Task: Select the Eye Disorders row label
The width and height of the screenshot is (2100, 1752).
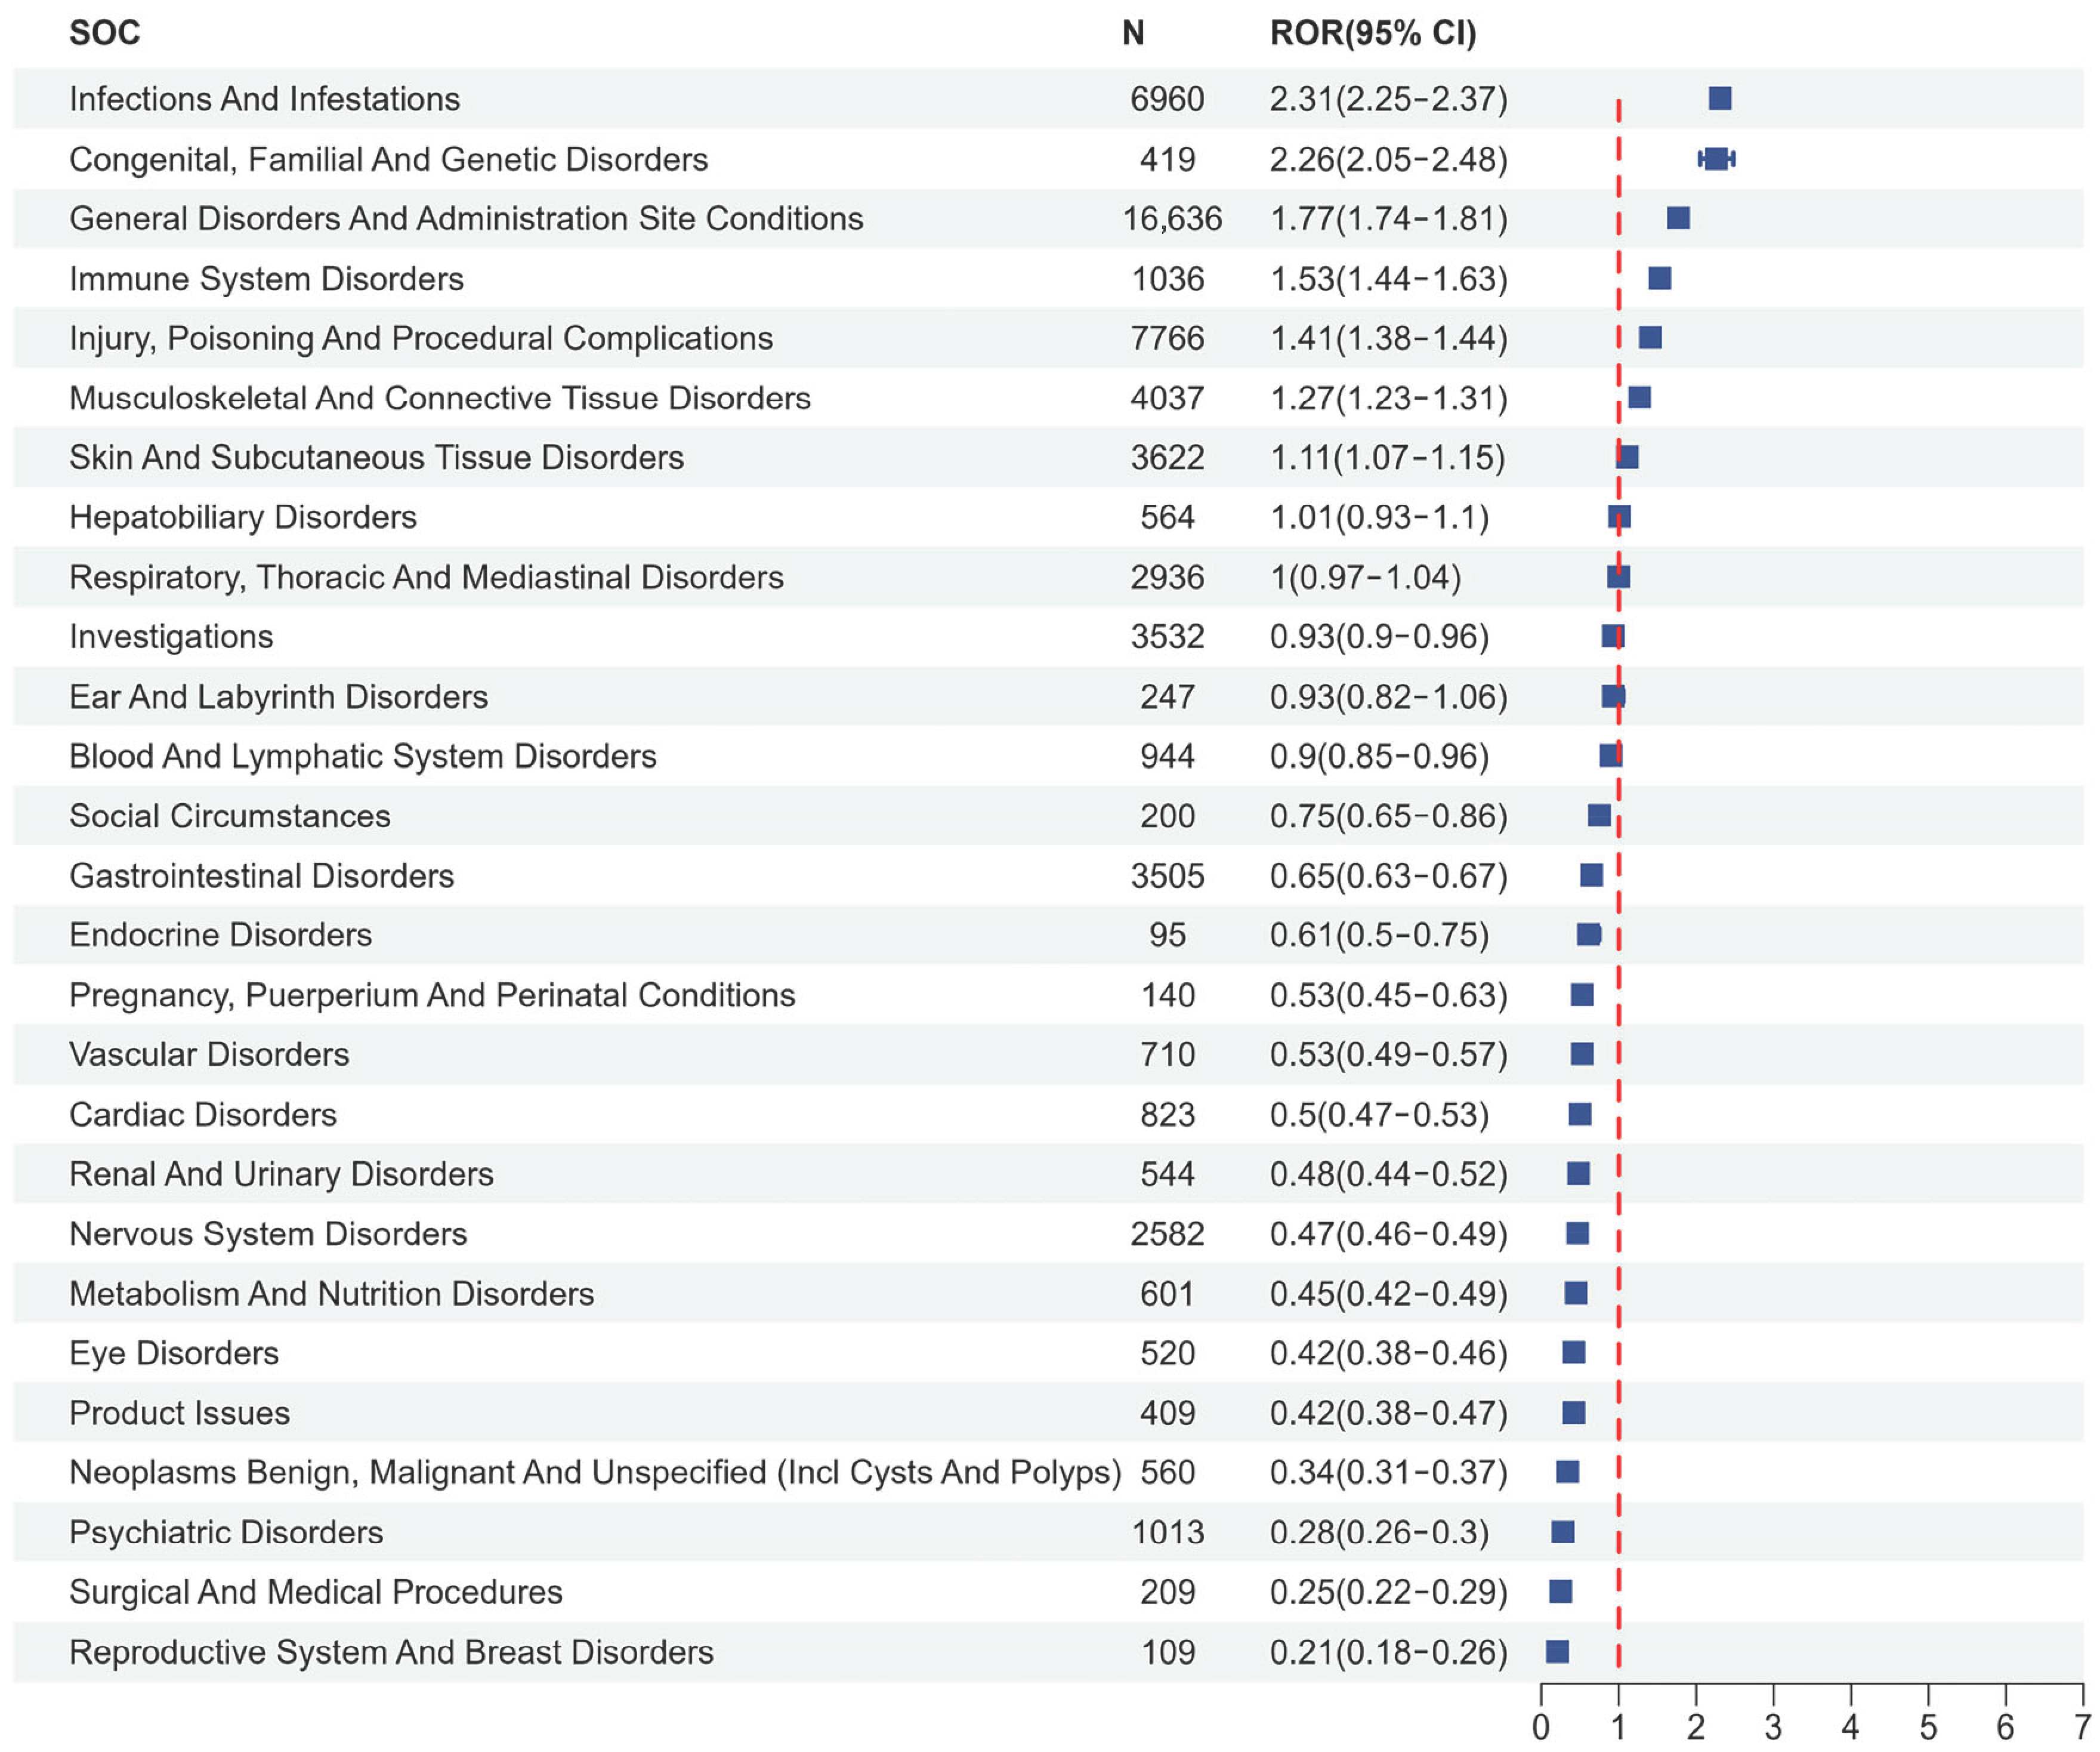Action: tap(174, 1353)
